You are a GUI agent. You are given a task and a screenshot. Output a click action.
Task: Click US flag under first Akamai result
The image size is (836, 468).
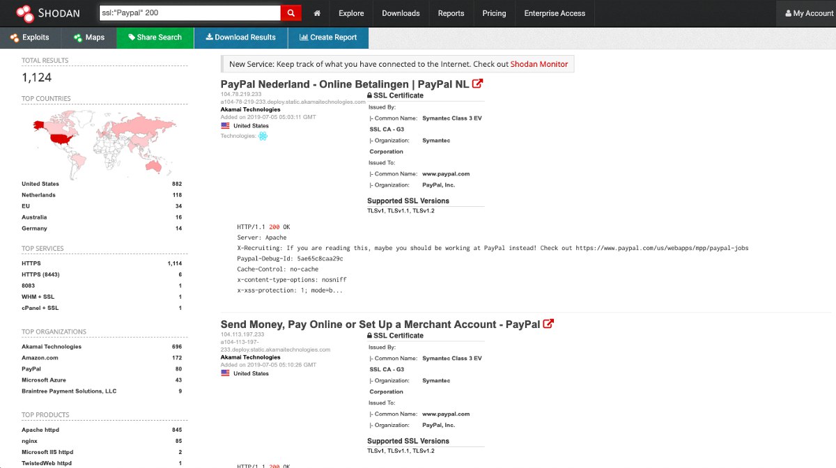point(225,126)
